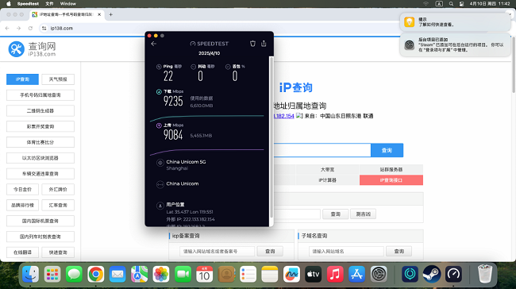This screenshot has width=516, height=289.
Task: Open the Speedtest gauge icon in dock
Action: pos(453,274)
